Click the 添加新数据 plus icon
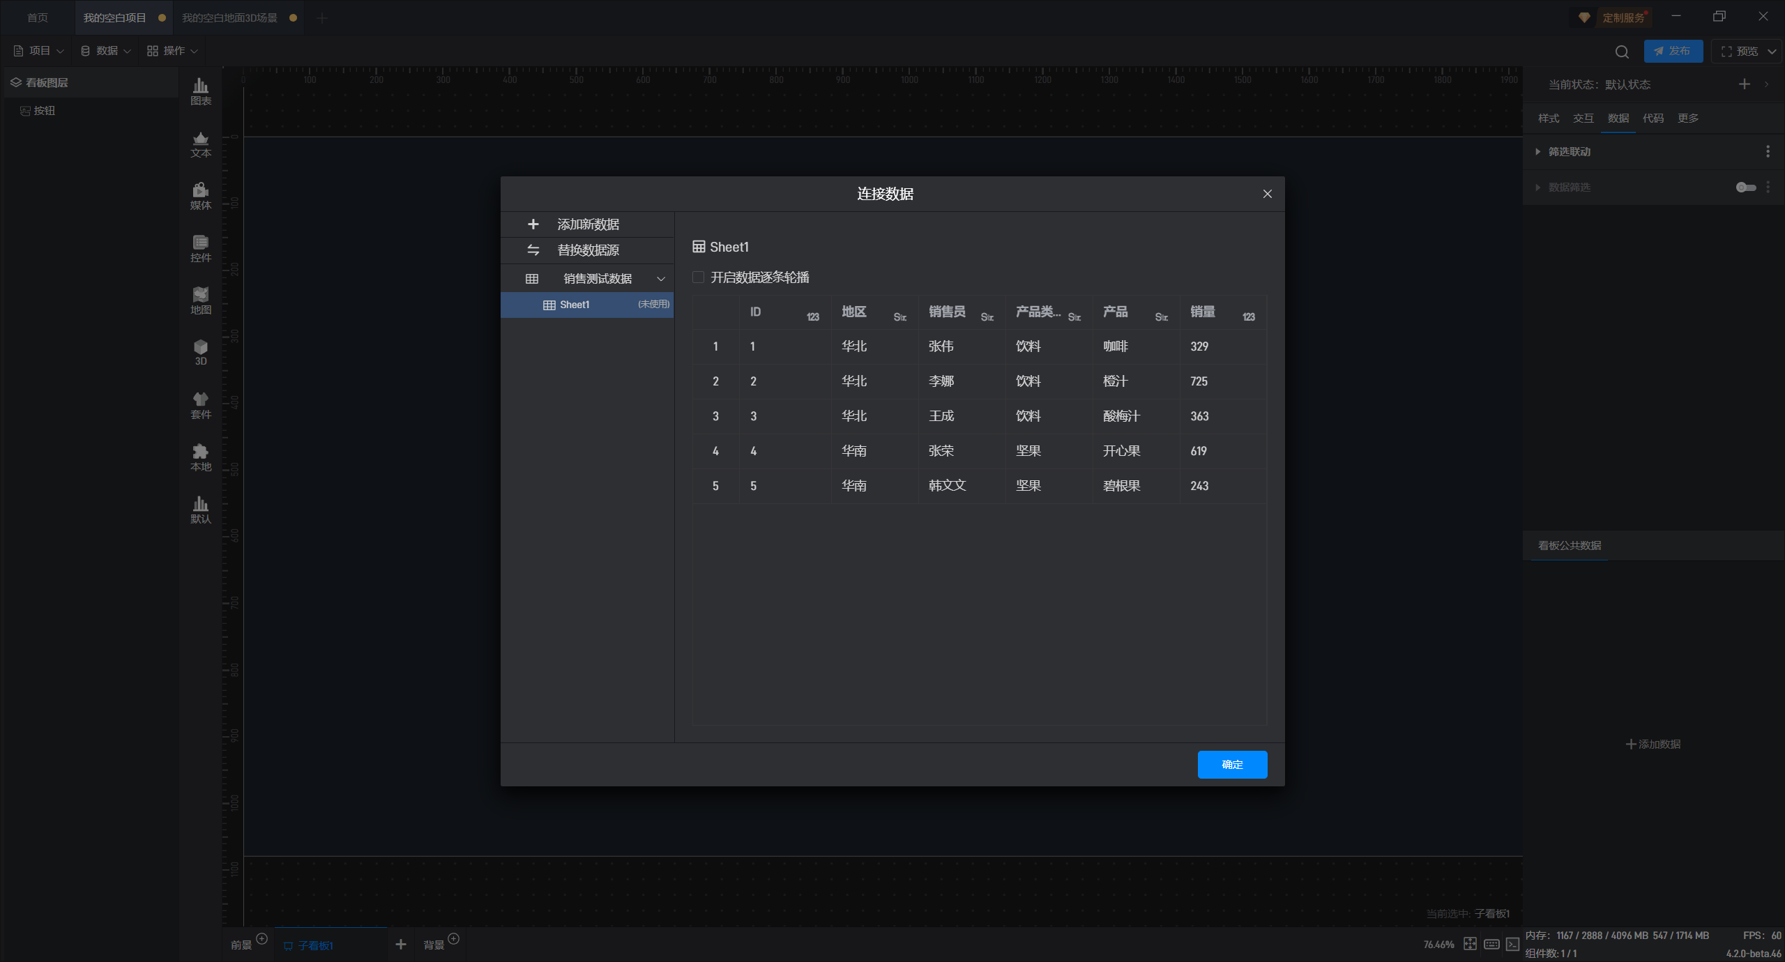 tap(533, 224)
